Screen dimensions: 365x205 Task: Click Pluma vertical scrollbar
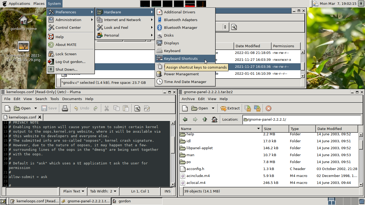click(173, 153)
